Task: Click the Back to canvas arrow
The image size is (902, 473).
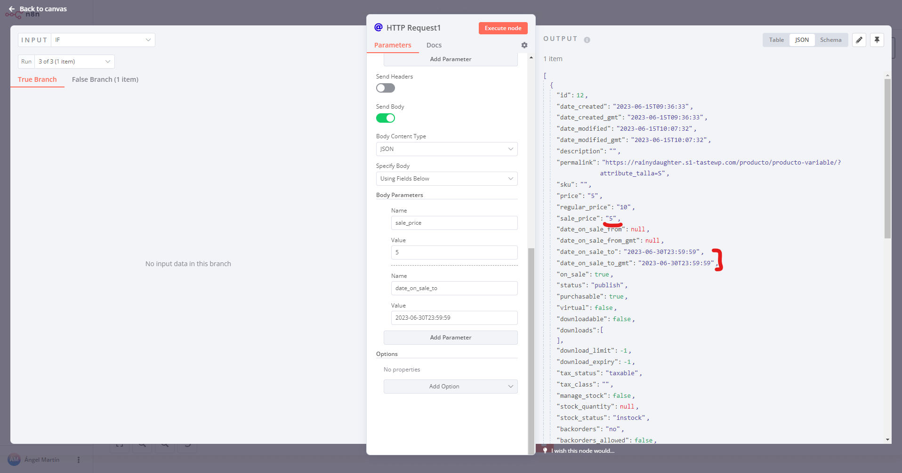Action: [x=12, y=9]
